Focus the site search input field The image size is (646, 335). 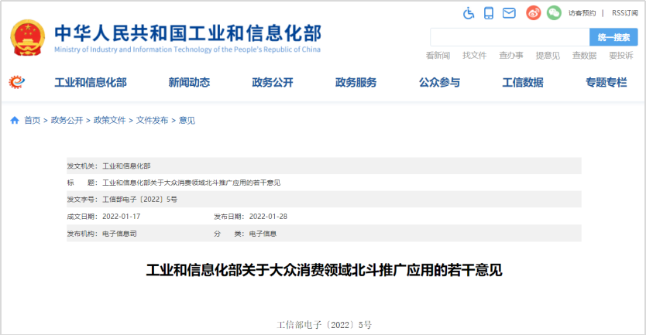pos(509,37)
